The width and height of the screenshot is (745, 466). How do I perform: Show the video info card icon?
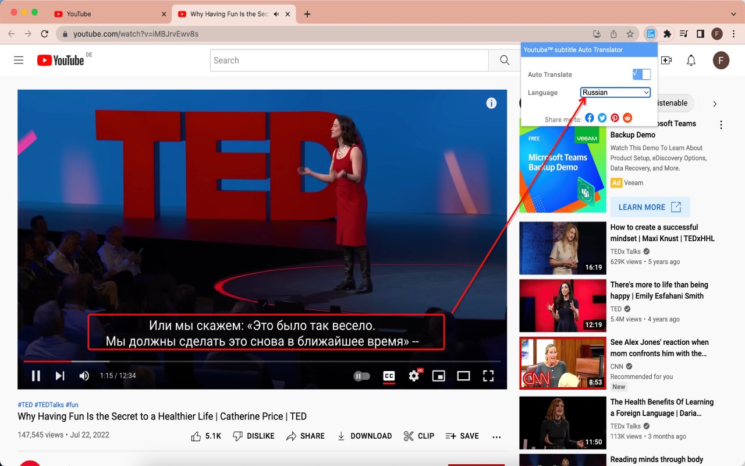coord(491,103)
